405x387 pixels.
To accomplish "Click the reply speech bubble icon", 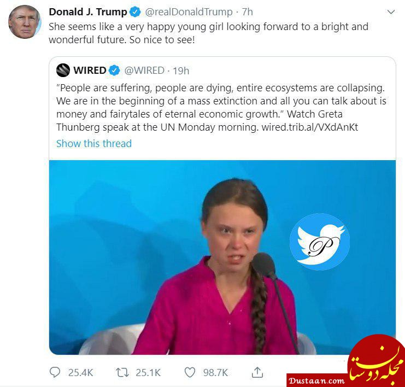I will 55,372.
